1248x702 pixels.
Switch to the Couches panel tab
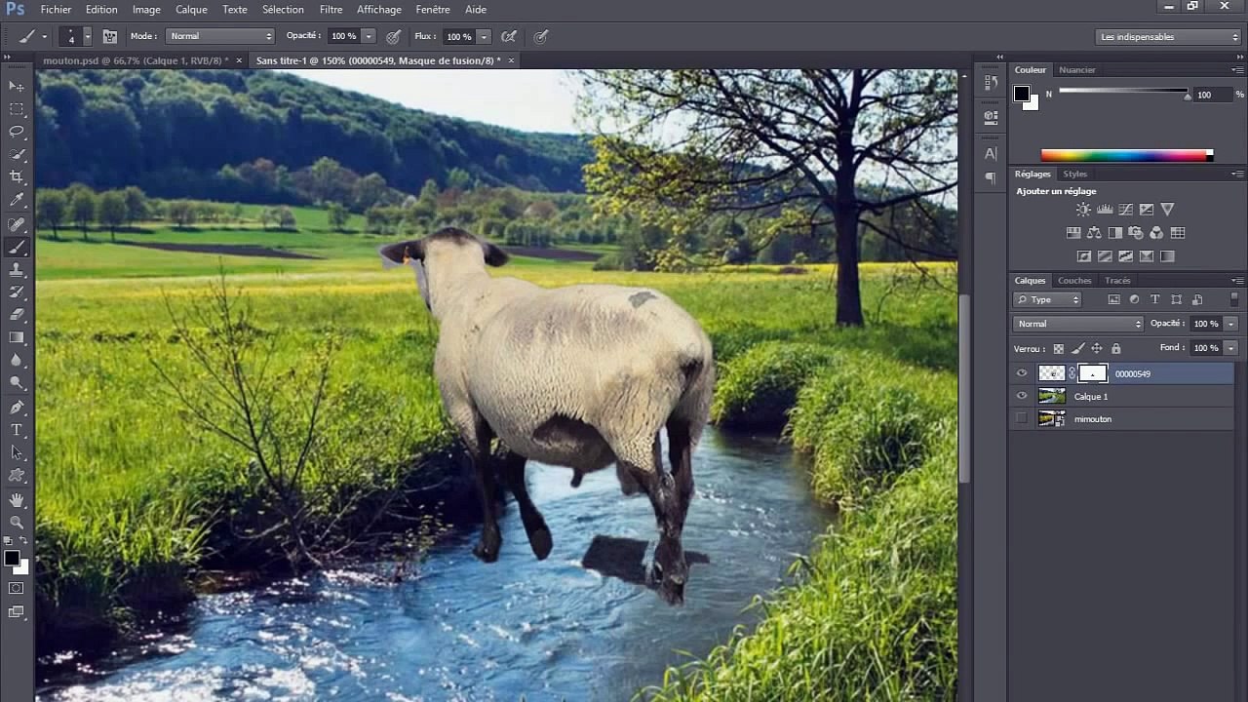point(1074,281)
